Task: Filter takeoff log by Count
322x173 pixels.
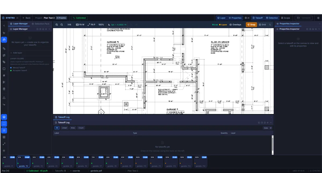Action: coord(81,128)
